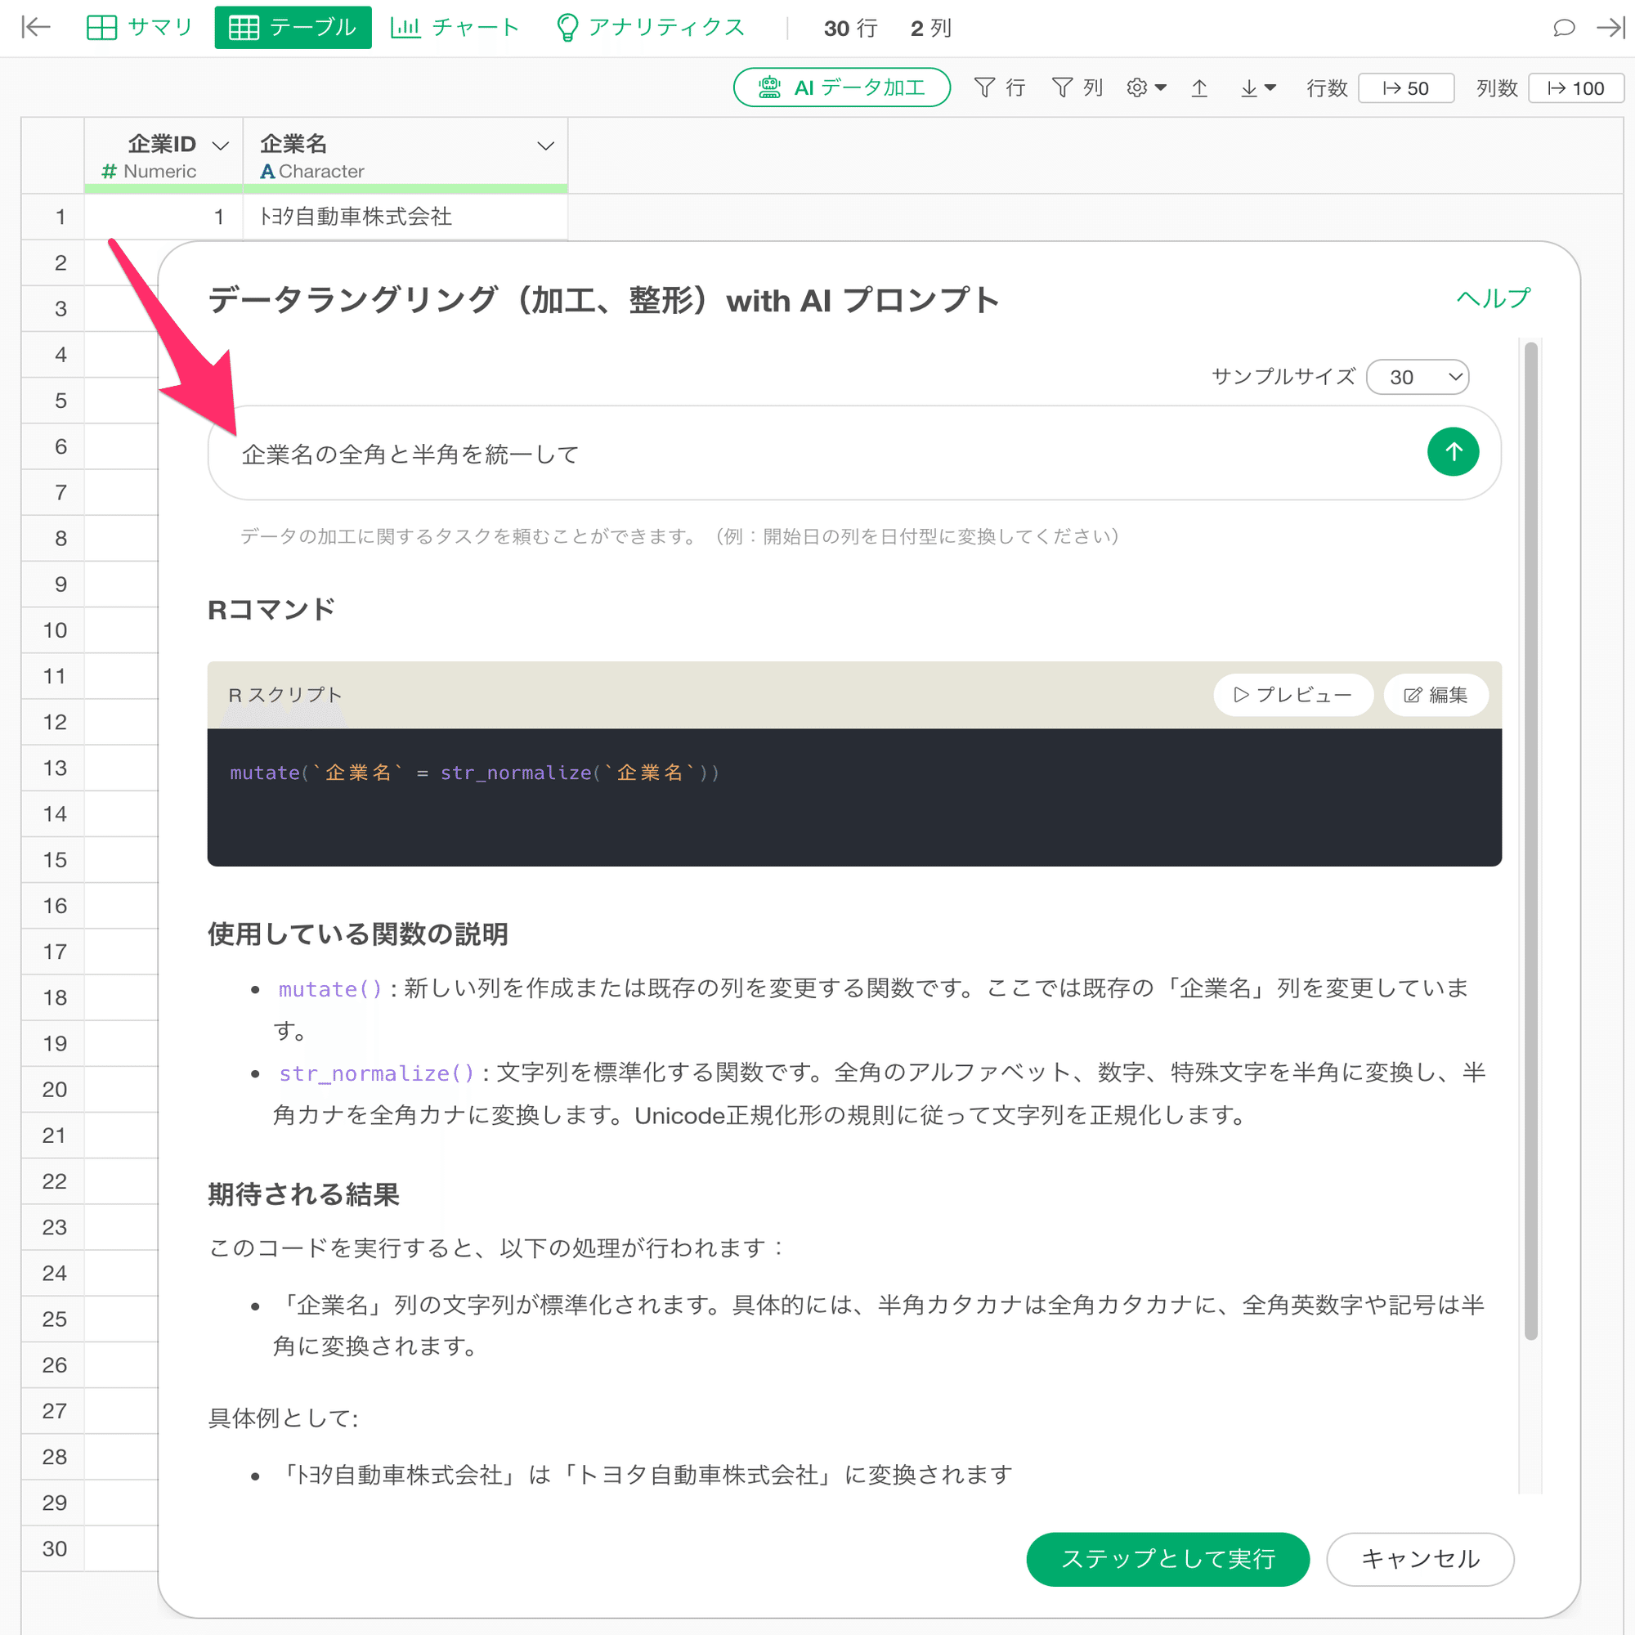Viewport: 1635px width, 1635px height.
Task: Collapse the panel with top-left arrow icon
Action: click(x=34, y=28)
